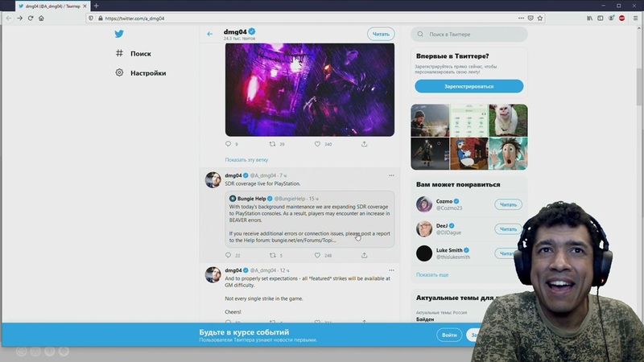644x362 pixels.
Task: Click the gear icon beside Настройки
Action: [x=119, y=72]
